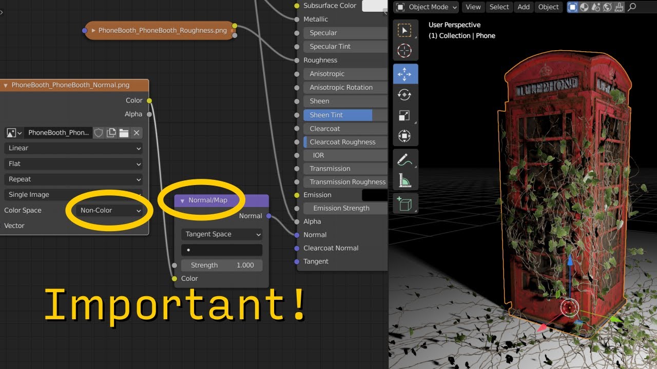Click the IOR value field
Viewport: 657px width, 369px height.
pyautogui.click(x=345, y=155)
